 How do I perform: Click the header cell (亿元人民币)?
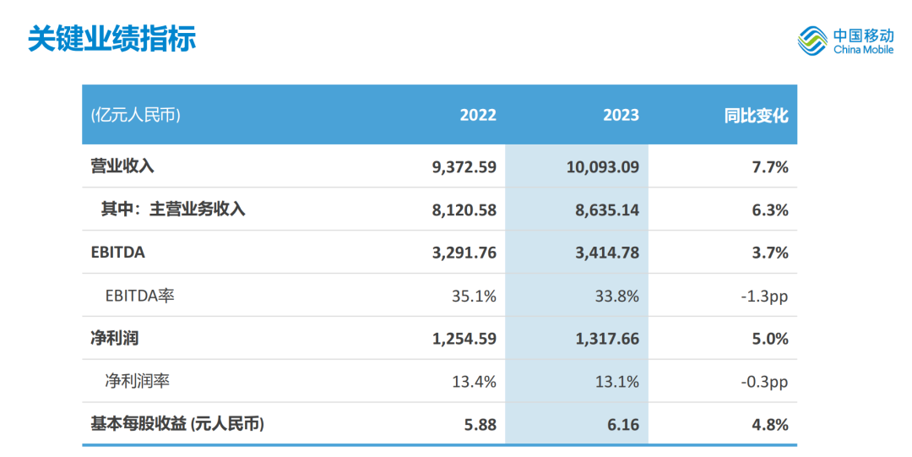[x=135, y=115]
